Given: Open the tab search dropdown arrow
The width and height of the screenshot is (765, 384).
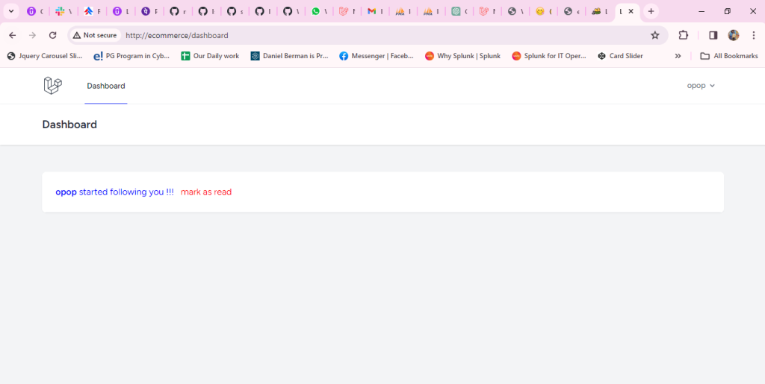Looking at the screenshot, I should click(11, 11).
